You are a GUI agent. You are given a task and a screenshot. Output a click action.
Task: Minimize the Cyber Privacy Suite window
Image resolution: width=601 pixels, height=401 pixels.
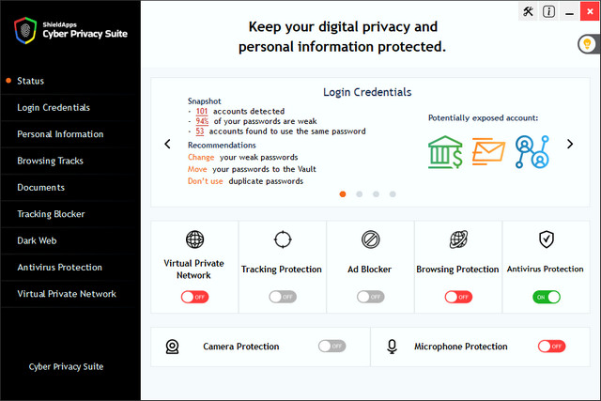tap(570, 12)
